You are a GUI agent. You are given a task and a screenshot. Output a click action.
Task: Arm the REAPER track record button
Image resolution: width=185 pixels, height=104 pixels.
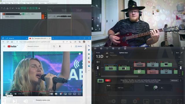4,14
